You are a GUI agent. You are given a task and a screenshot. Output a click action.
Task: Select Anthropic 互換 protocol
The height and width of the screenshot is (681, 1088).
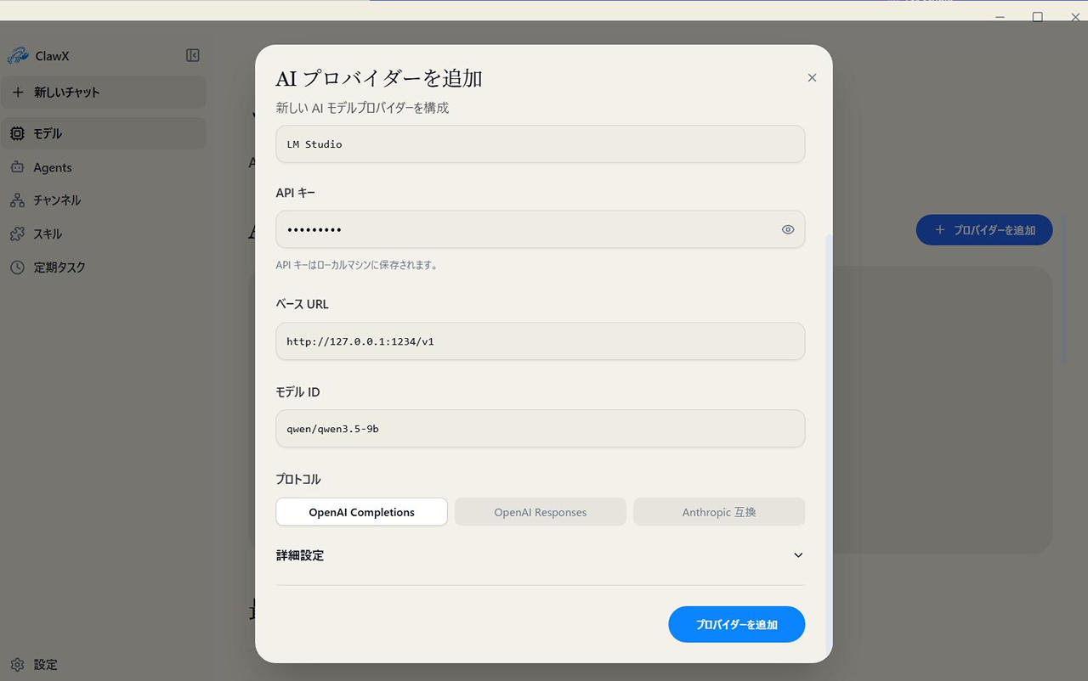(719, 512)
